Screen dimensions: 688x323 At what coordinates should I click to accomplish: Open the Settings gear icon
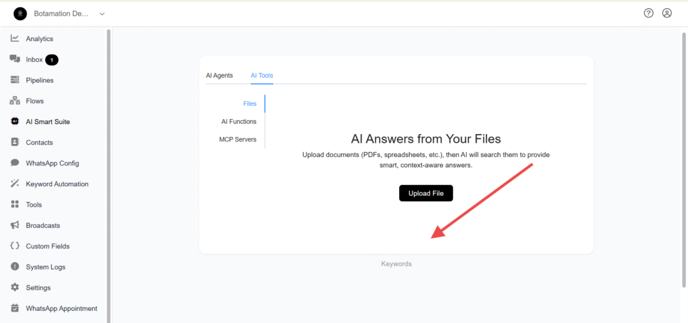(15, 287)
